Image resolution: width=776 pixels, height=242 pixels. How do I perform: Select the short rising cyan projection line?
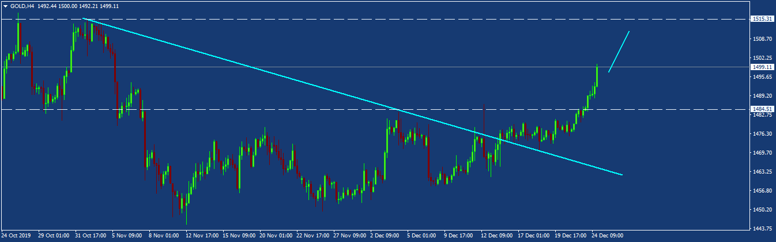coord(619,52)
